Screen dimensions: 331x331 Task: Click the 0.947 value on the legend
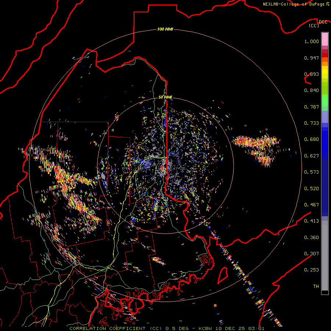click(x=312, y=58)
